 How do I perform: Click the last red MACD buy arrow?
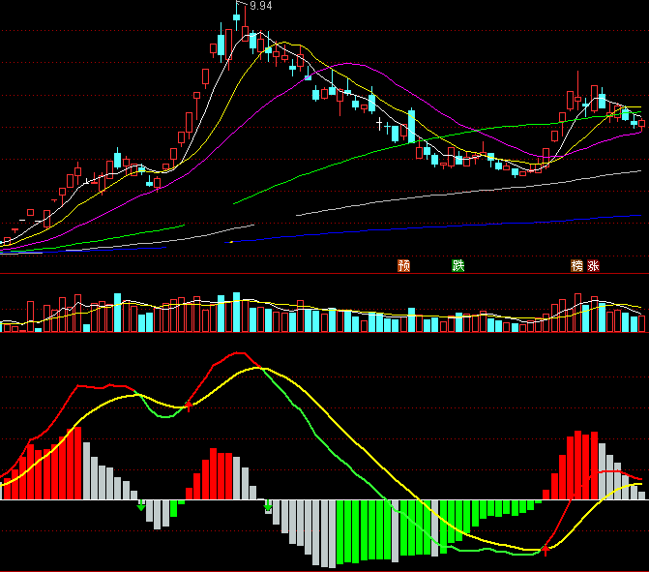pos(546,549)
